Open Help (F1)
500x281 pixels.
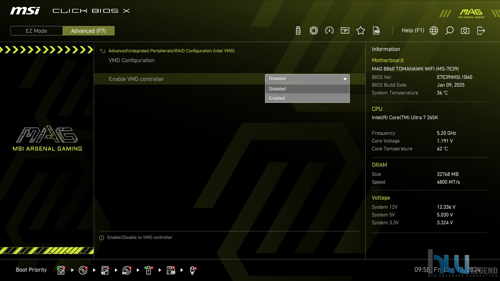pyautogui.click(x=413, y=31)
